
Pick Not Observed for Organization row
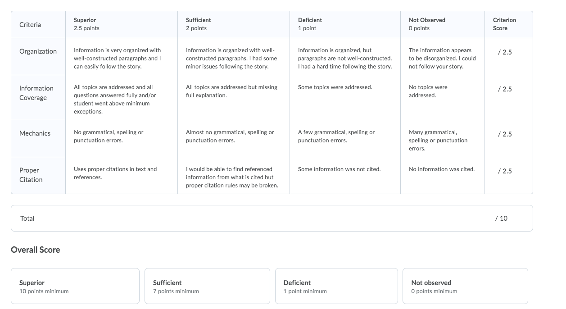tap(443, 57)
